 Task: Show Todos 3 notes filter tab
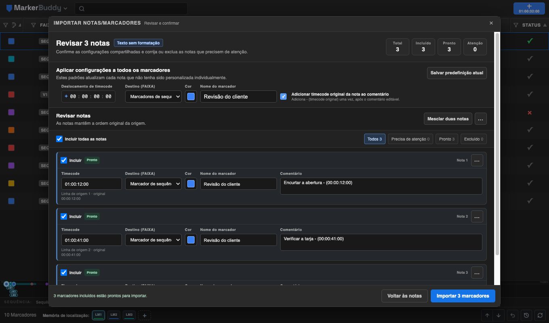[x=375, y=139]
